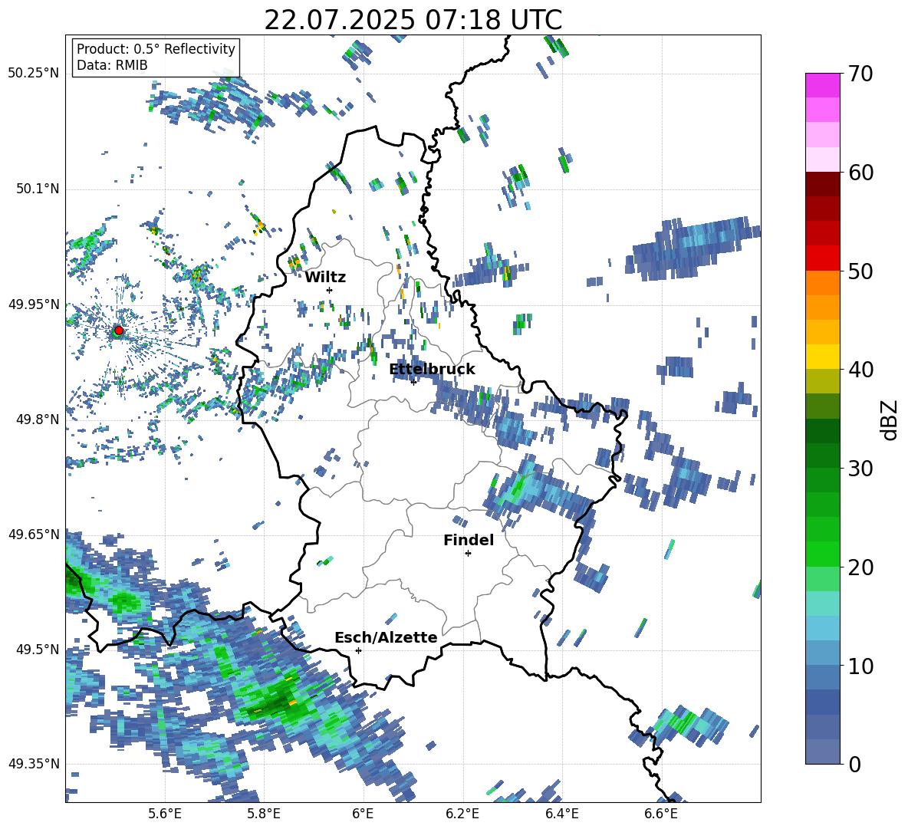Click the 49.8°N latitude label

[37, 419]
